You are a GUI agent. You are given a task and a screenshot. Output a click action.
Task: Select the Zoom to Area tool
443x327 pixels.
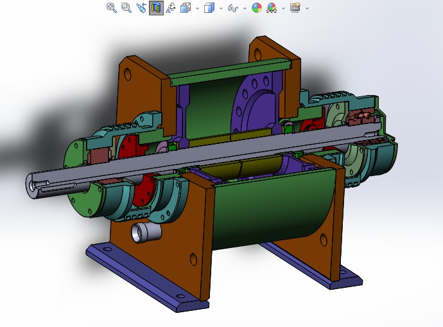pyautogui.click(x=126, y=8)
